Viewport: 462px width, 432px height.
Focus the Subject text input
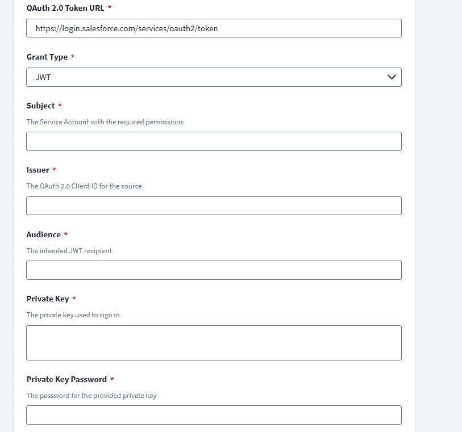pyautogui.click(x=214, y=141)
